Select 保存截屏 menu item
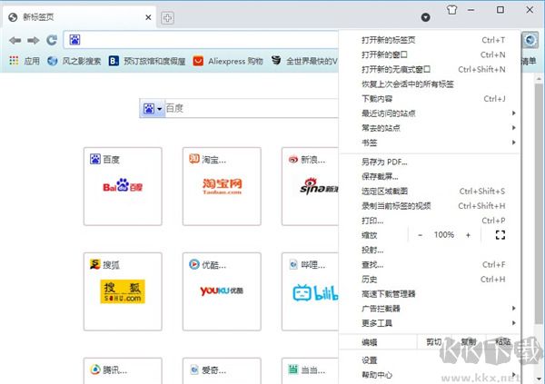 [430, 176]
